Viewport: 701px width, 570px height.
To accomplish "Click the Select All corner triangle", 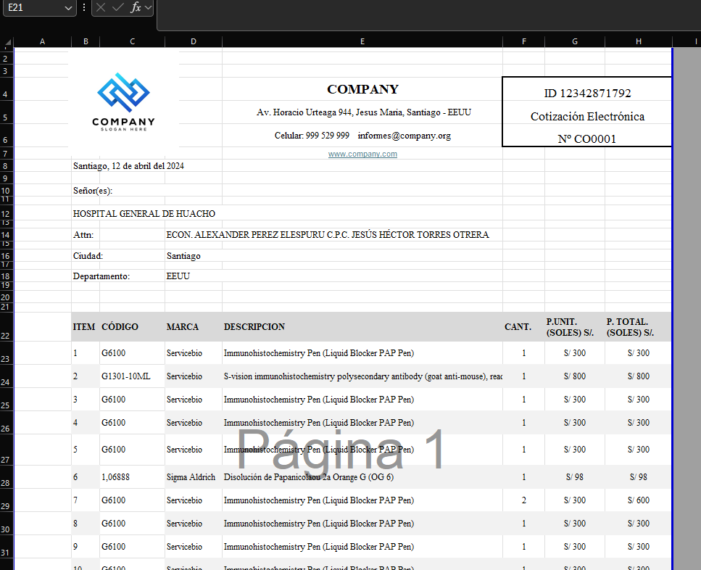I will [7, 42].
